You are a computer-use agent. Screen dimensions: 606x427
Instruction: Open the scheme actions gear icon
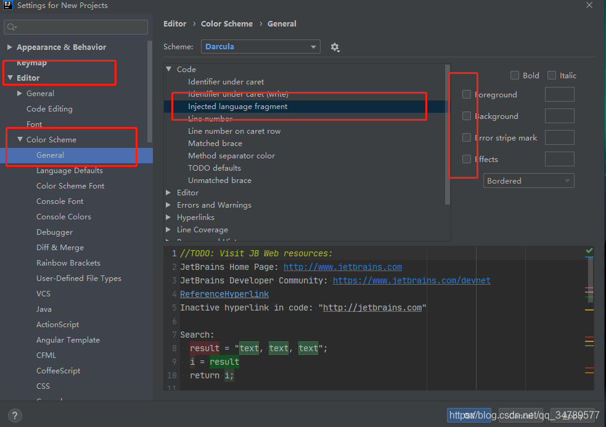[x=335, y=47]
